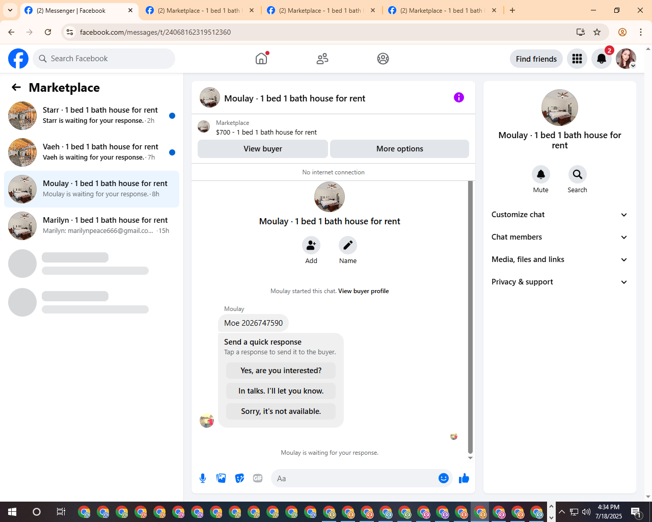Click More options button
This screenshot has width=652, height=522.
click(x=399, y=149)
